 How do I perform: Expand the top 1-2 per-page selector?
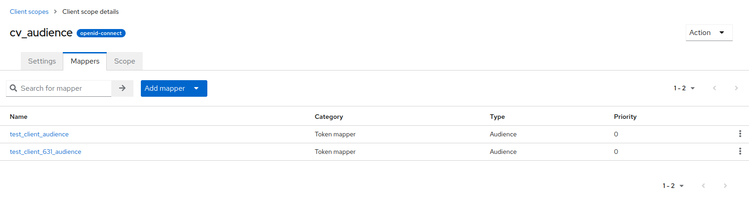coord(684,88)
